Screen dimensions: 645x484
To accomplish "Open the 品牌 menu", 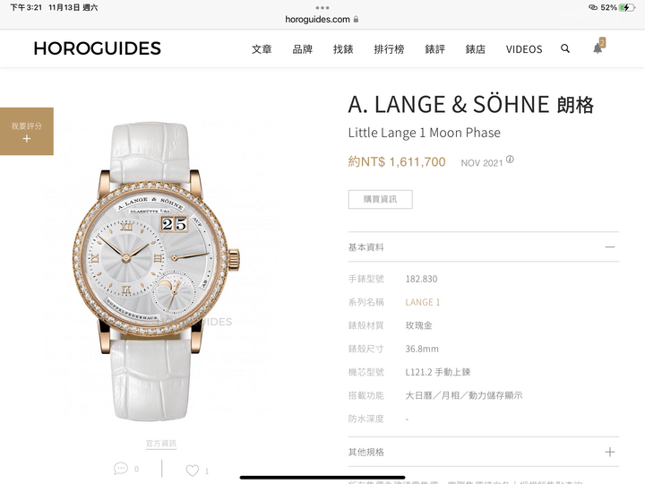I will point(303,49).
